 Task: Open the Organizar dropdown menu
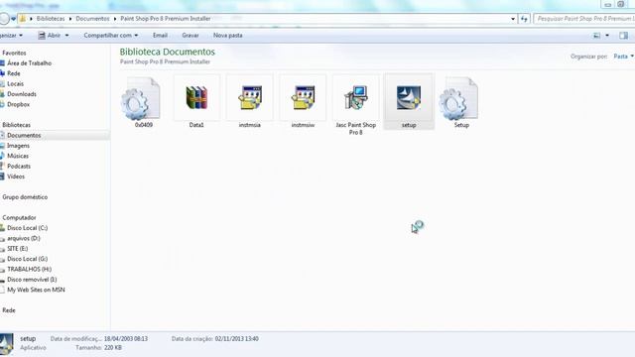pyautogui.click(x=11, y=36)
